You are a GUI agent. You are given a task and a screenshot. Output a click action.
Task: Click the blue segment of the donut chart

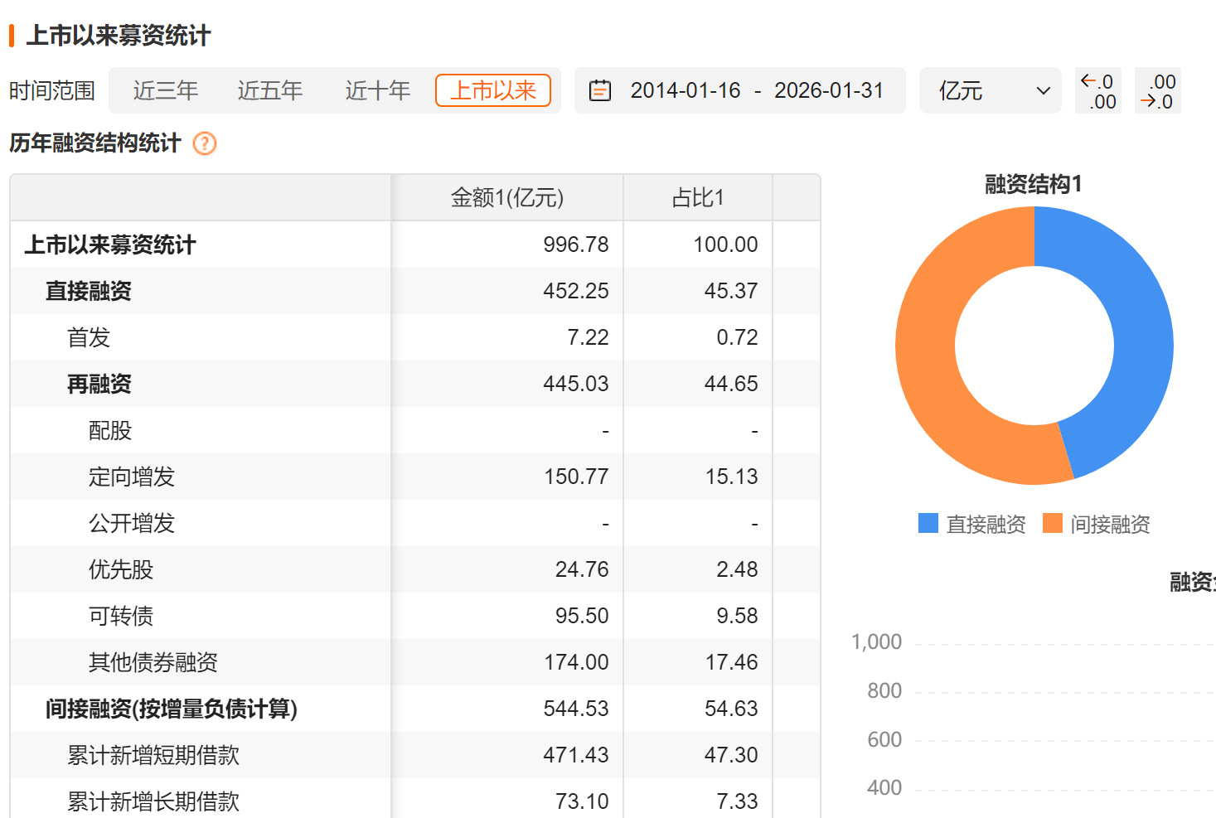pyautogui.click(x=1136, y=332)
